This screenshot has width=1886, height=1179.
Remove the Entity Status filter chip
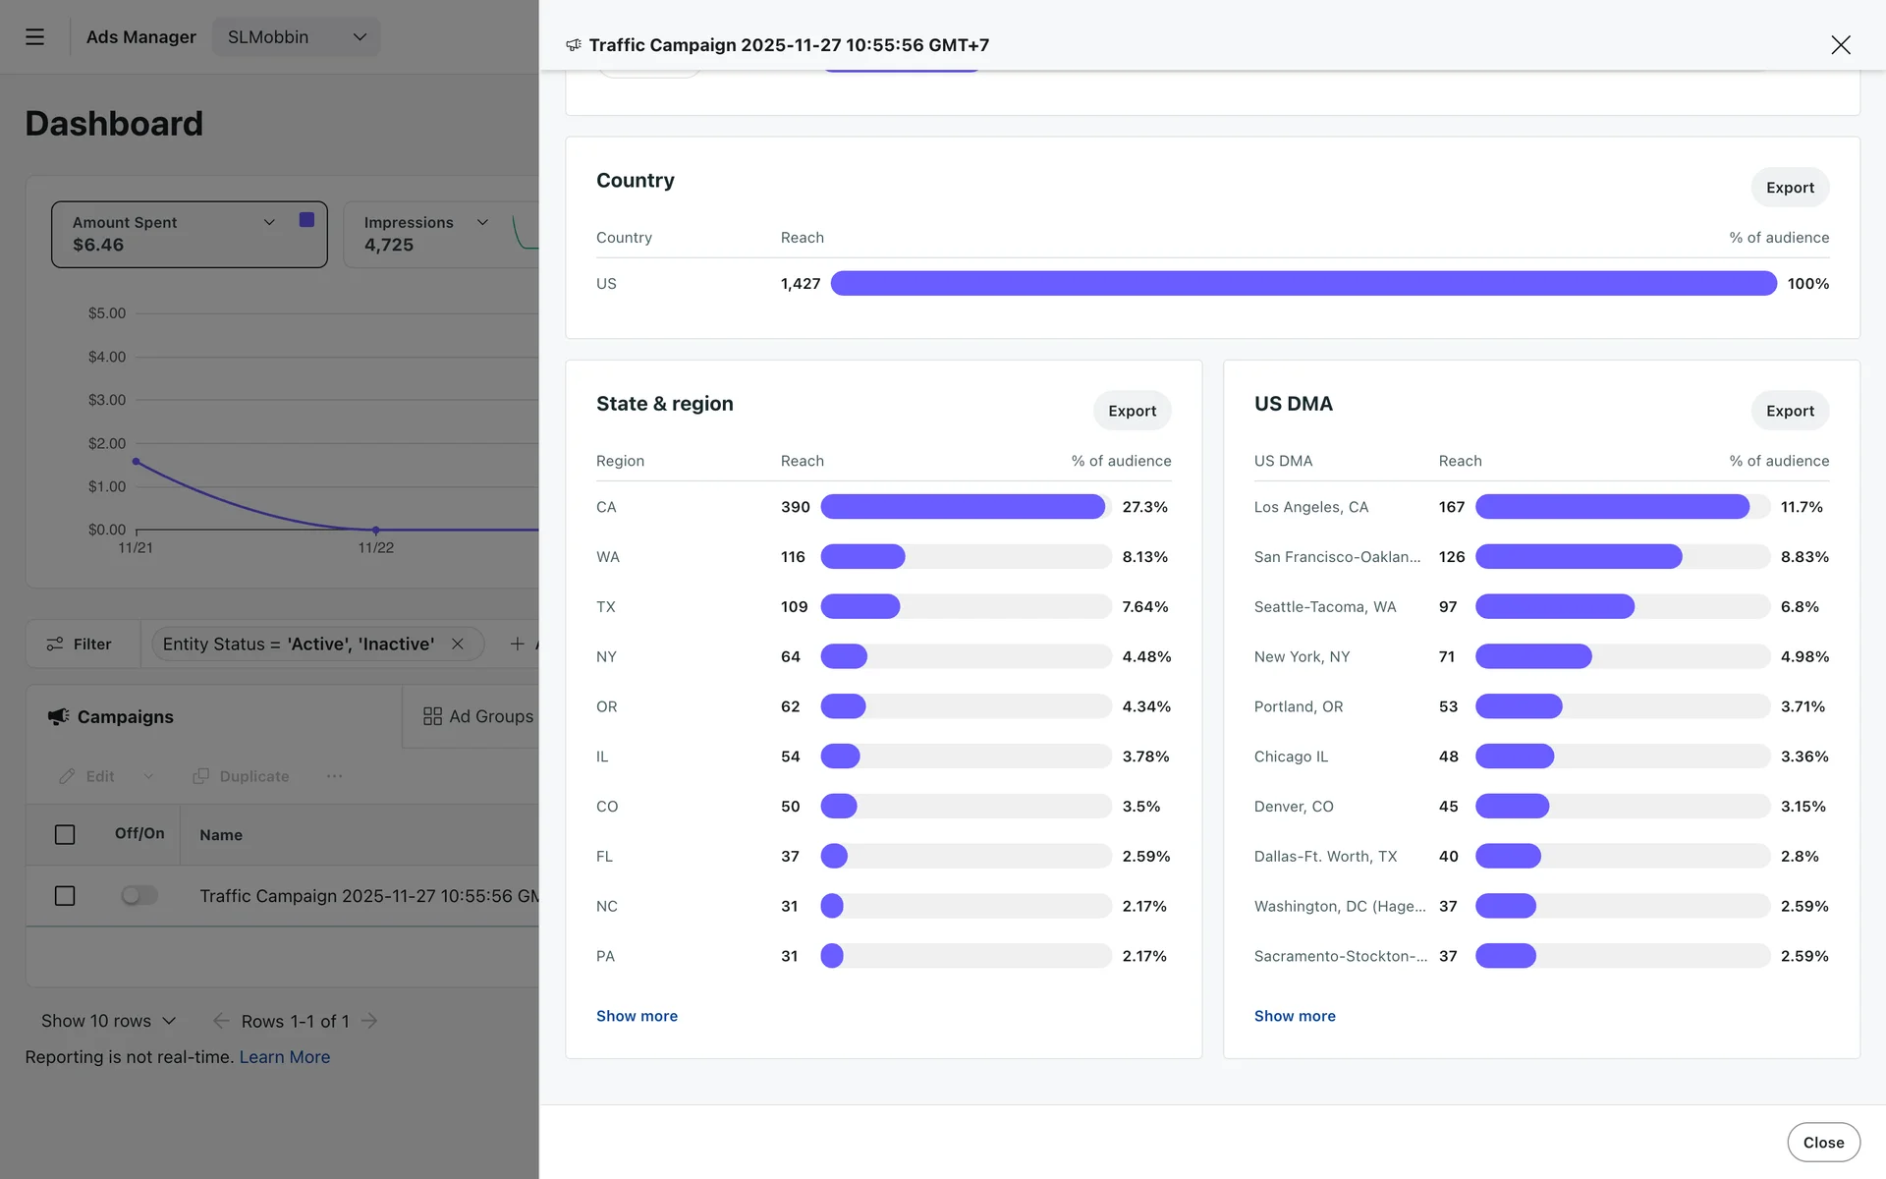(457, 645)
